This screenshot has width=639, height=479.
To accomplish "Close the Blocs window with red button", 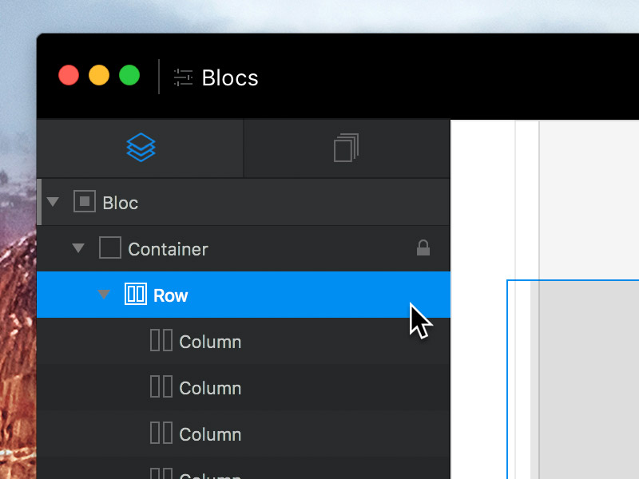I will point(69,75).
